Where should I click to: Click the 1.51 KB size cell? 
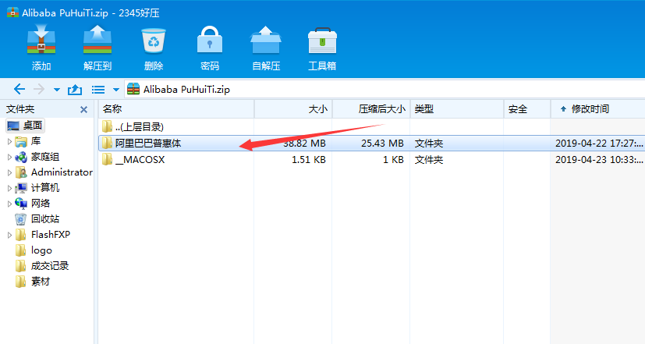click(x=309, y=160)
